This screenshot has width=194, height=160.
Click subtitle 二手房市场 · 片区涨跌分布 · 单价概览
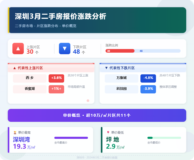click(46, 26)
